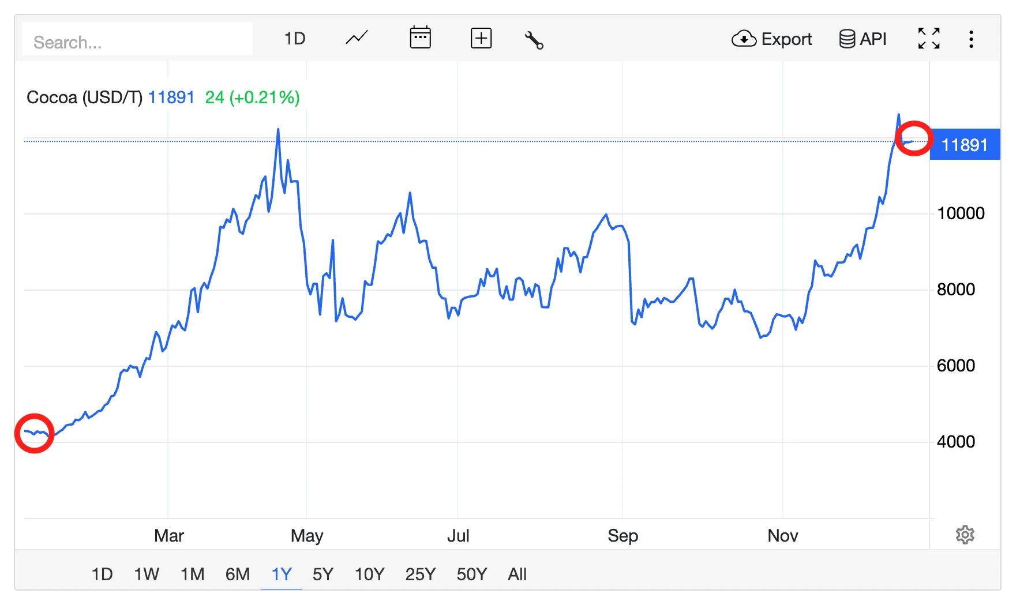Open the 1D interval dropdown in toolbar
1020x616 pixels.
coord(294,39)
